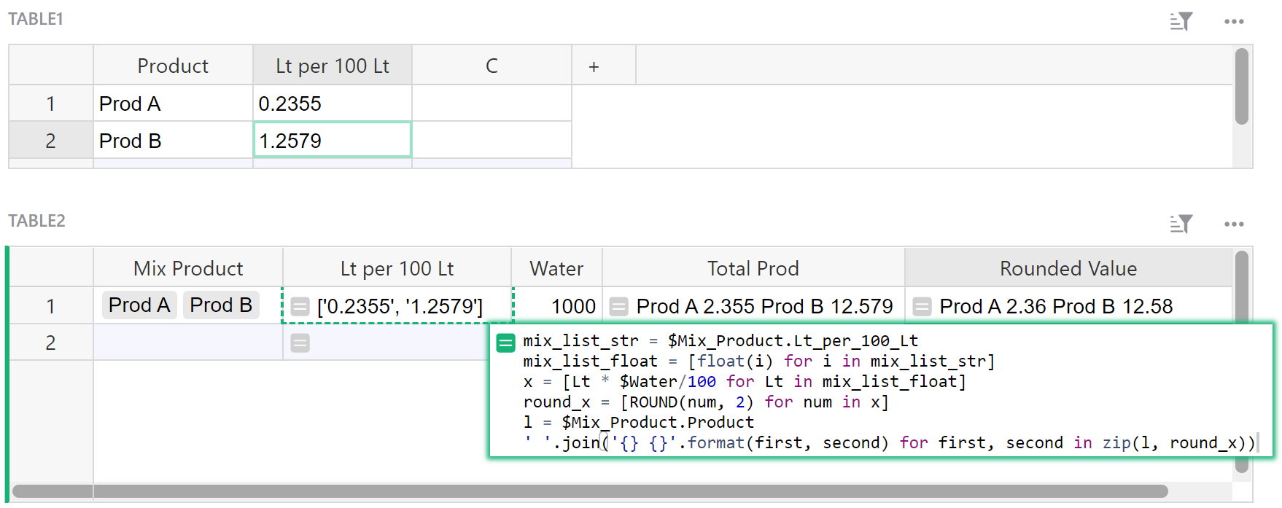Open the TABLE2 sort and filter icon

[1181, 224]
